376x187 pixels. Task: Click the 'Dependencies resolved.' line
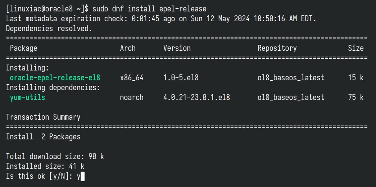[x=49, y=29]
